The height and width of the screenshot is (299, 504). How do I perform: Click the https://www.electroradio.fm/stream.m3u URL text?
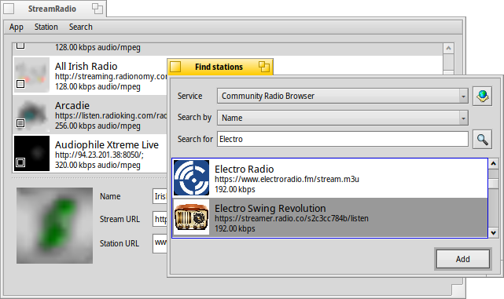[287, 179]
